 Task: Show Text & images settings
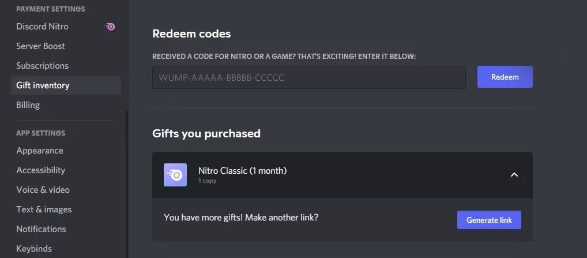tap(44, 210)
